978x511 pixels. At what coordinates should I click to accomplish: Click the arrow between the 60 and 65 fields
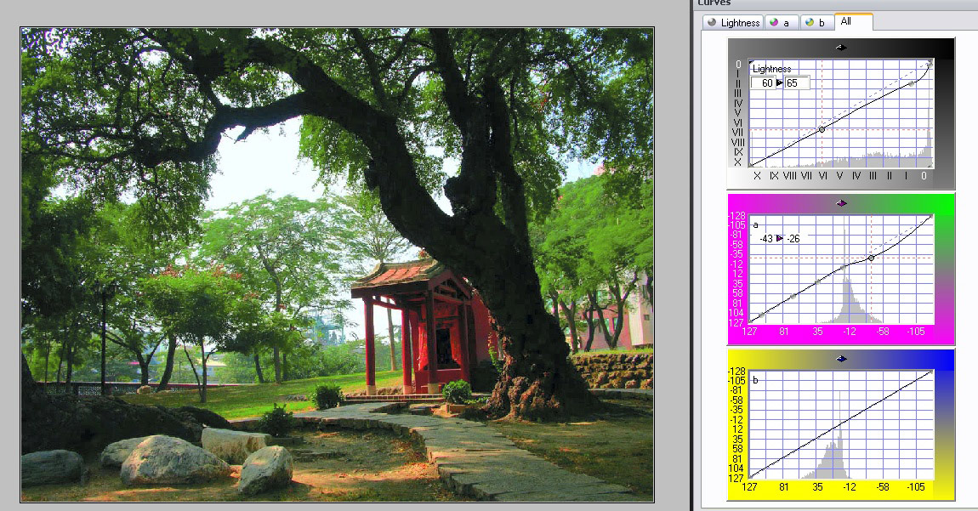pos(780,83)
